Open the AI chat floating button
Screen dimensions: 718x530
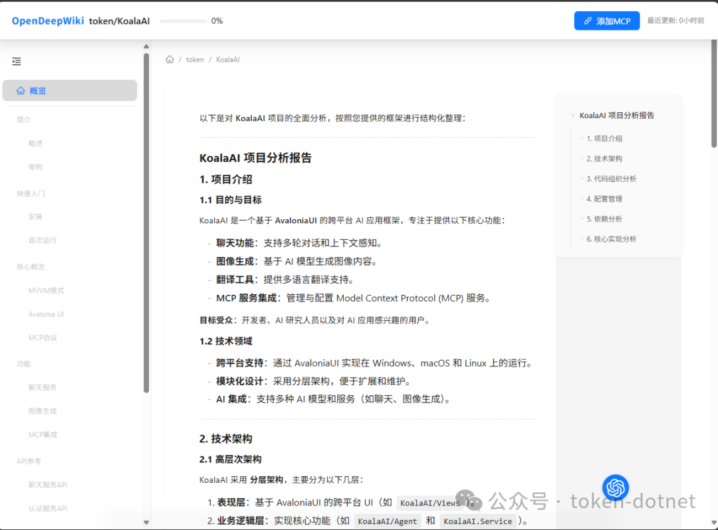tap(616, 487)
